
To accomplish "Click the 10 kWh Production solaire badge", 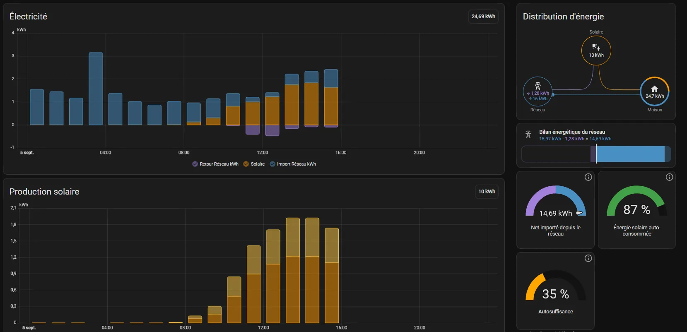I will tap(487, 192).
